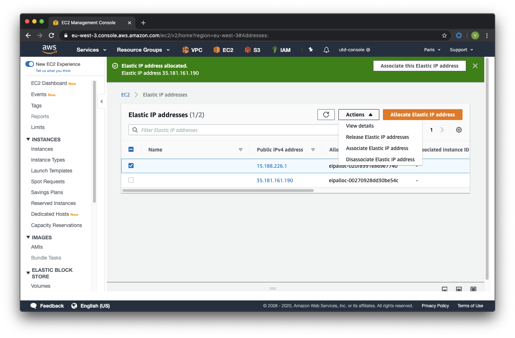Click the horizontal table scrollbar
The height and width of the screenshot is (338, 515).
pyautogui.click(x=218, y=191)
